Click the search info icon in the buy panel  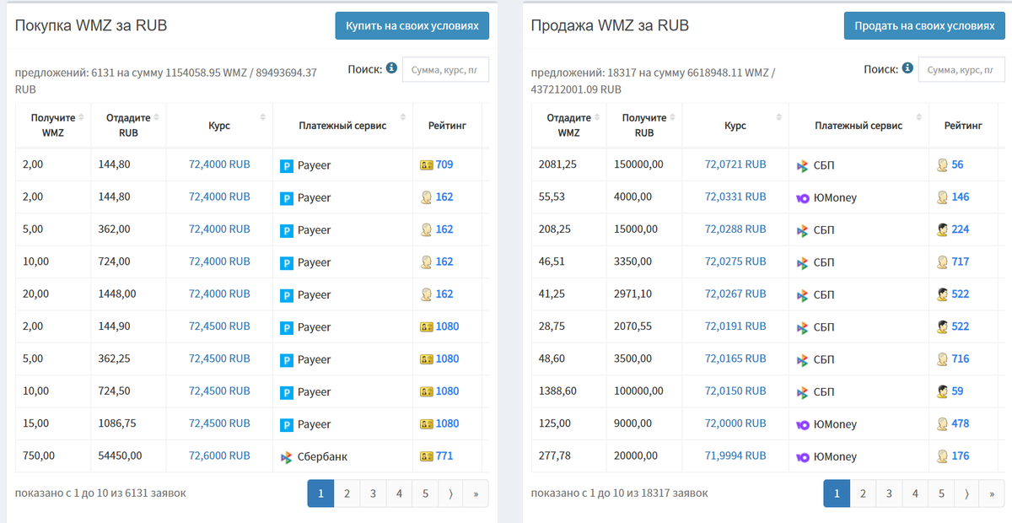tap(391, 67)
